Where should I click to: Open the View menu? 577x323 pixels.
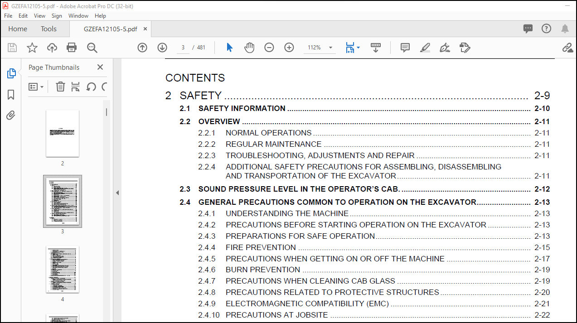[x=39, y=15]
